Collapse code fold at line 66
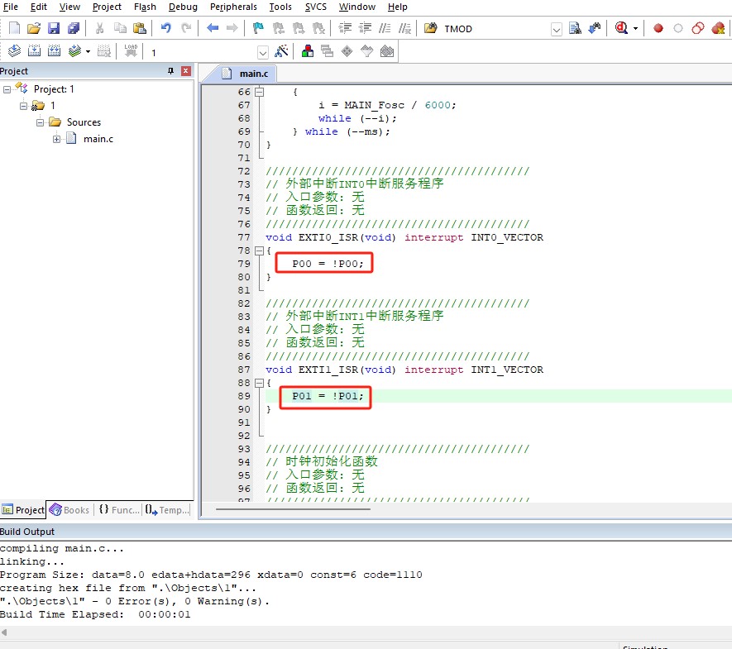Image resolution: width=732 pixels, height=649 pixels. coord(260,92)
